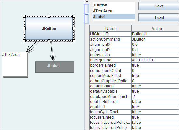
Task: Click the debugGraphicsOptio... value cell
Action: (x=155, y=81)
